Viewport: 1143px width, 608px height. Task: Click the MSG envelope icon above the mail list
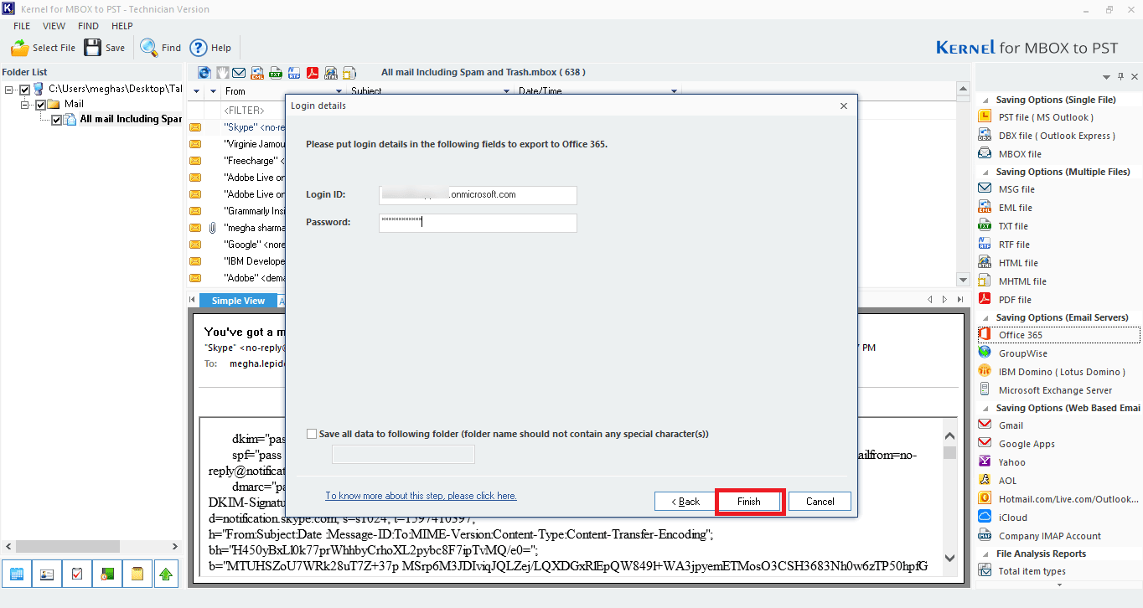pyautogui.click(x=240, y=73)
